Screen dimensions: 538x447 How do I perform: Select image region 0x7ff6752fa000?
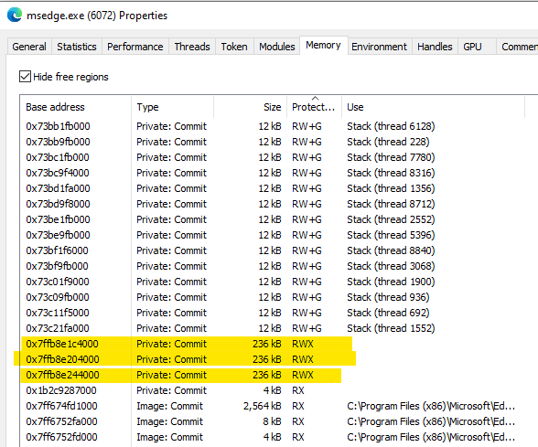[x=278, y=421]
